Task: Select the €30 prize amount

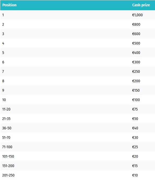Action: 135,137
